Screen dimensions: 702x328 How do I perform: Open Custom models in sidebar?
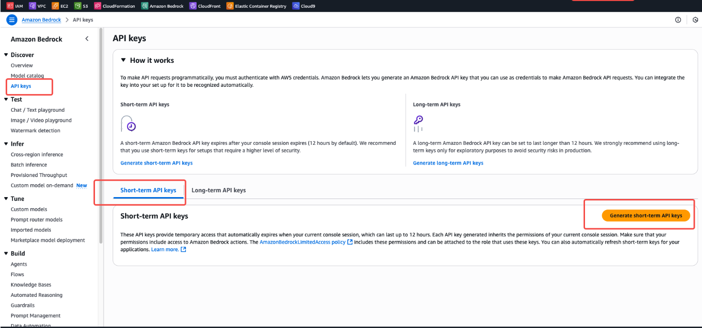pos(29,210)
